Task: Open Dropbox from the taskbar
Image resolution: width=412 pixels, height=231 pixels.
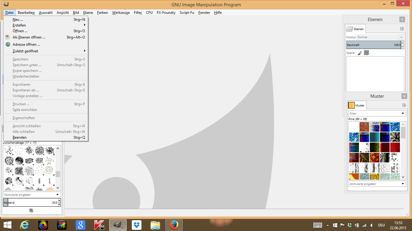Action: click(137, 225)
